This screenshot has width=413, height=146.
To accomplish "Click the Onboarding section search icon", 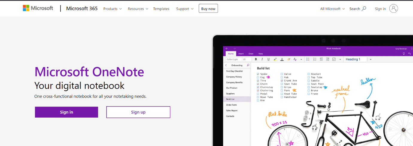I will tap(248, 65).
